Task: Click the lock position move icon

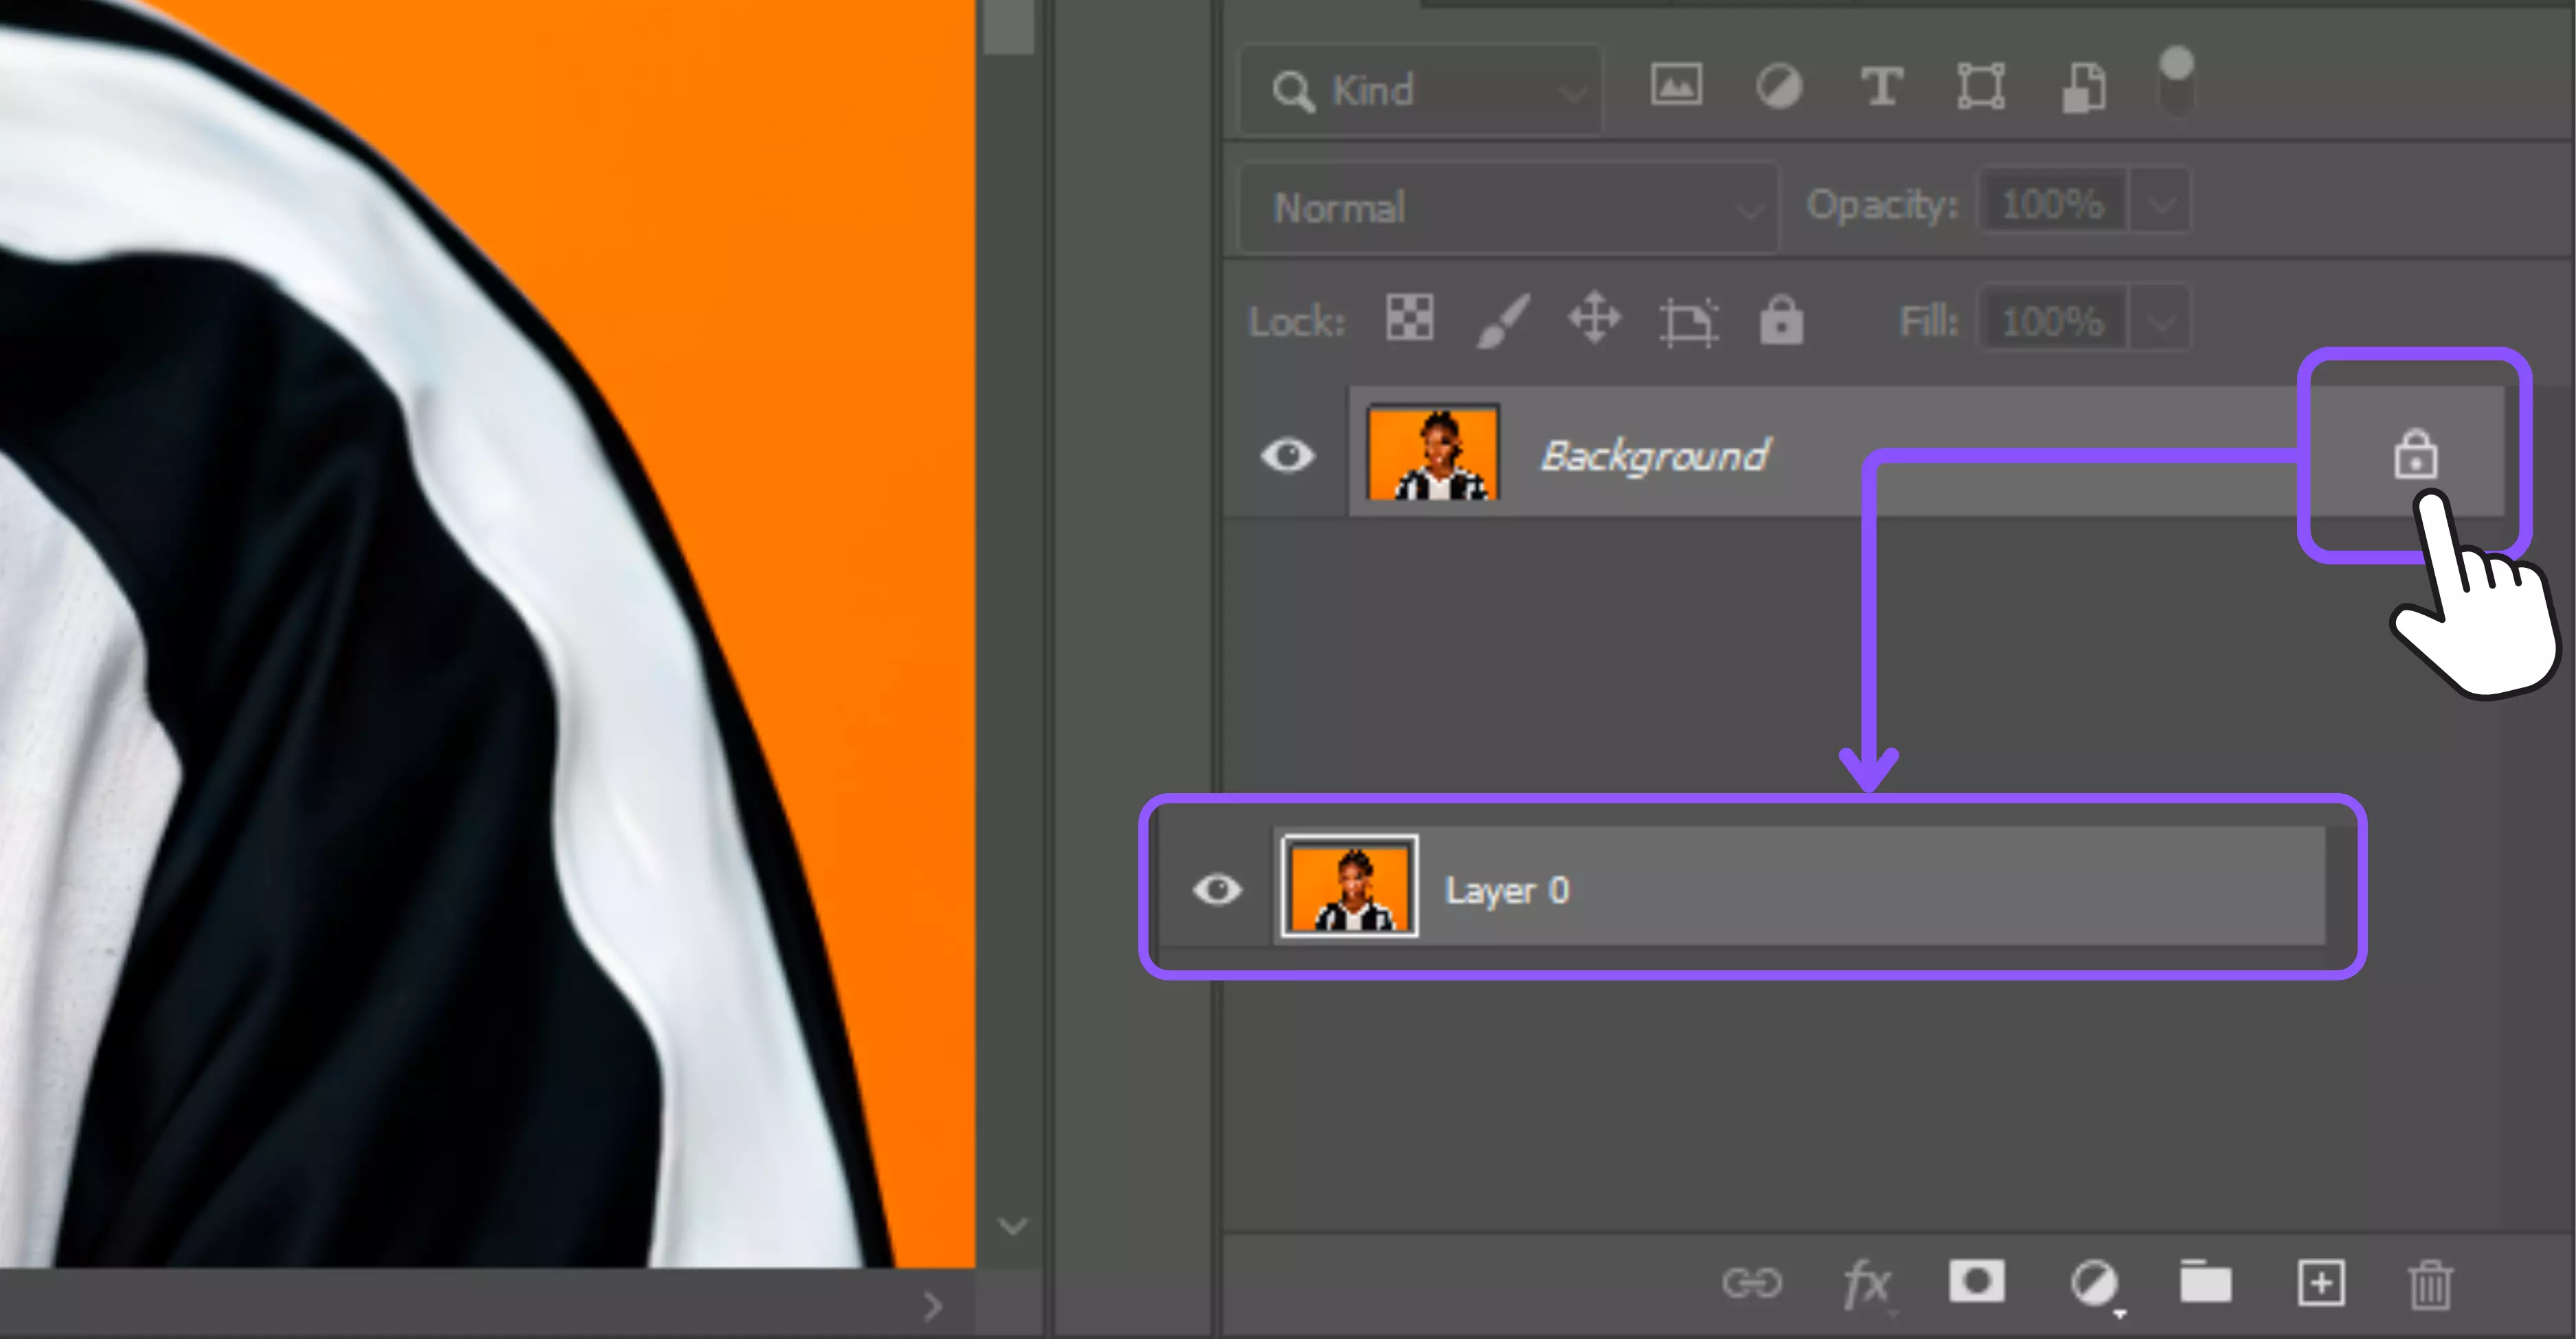Action: (x=1594, y=319)
